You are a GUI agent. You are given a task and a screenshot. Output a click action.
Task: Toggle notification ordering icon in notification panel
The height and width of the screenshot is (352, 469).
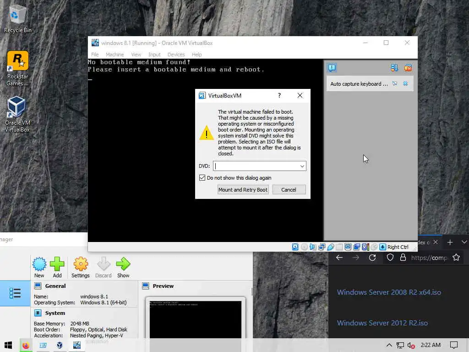[394, 68]
